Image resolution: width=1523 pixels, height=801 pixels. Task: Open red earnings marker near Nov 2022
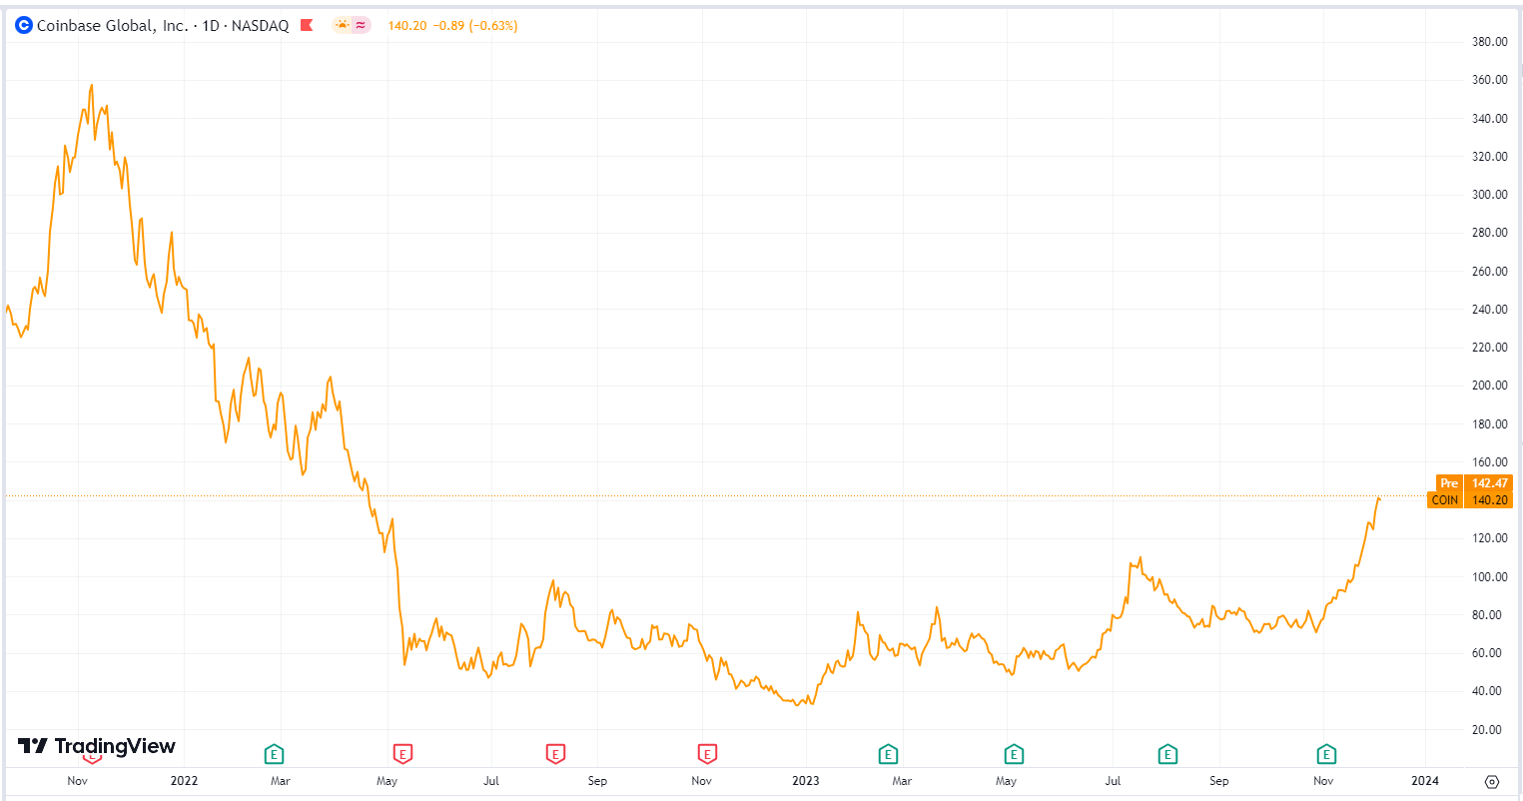pyautogui.click(x=707, y=754)
